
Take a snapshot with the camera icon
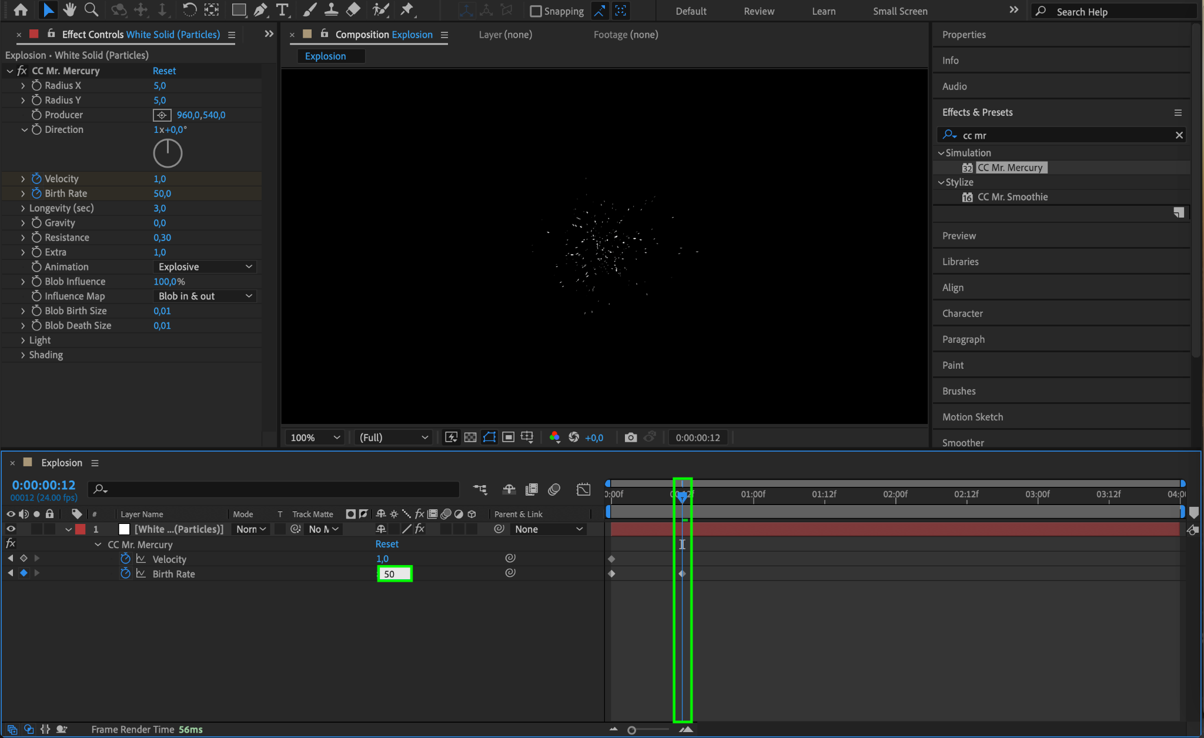(x=631, y=438)
